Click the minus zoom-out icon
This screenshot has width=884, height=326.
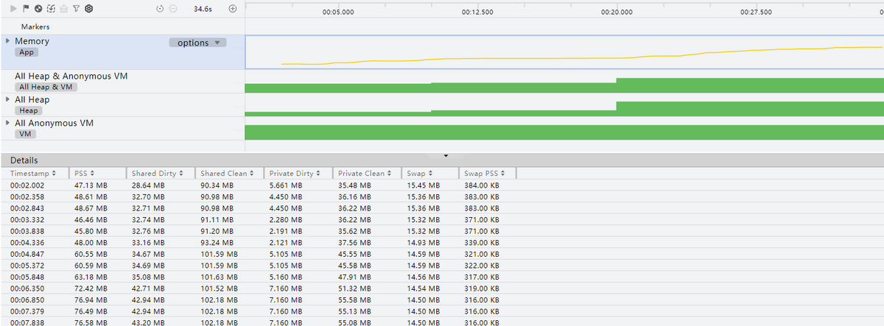tap(173, 9)
